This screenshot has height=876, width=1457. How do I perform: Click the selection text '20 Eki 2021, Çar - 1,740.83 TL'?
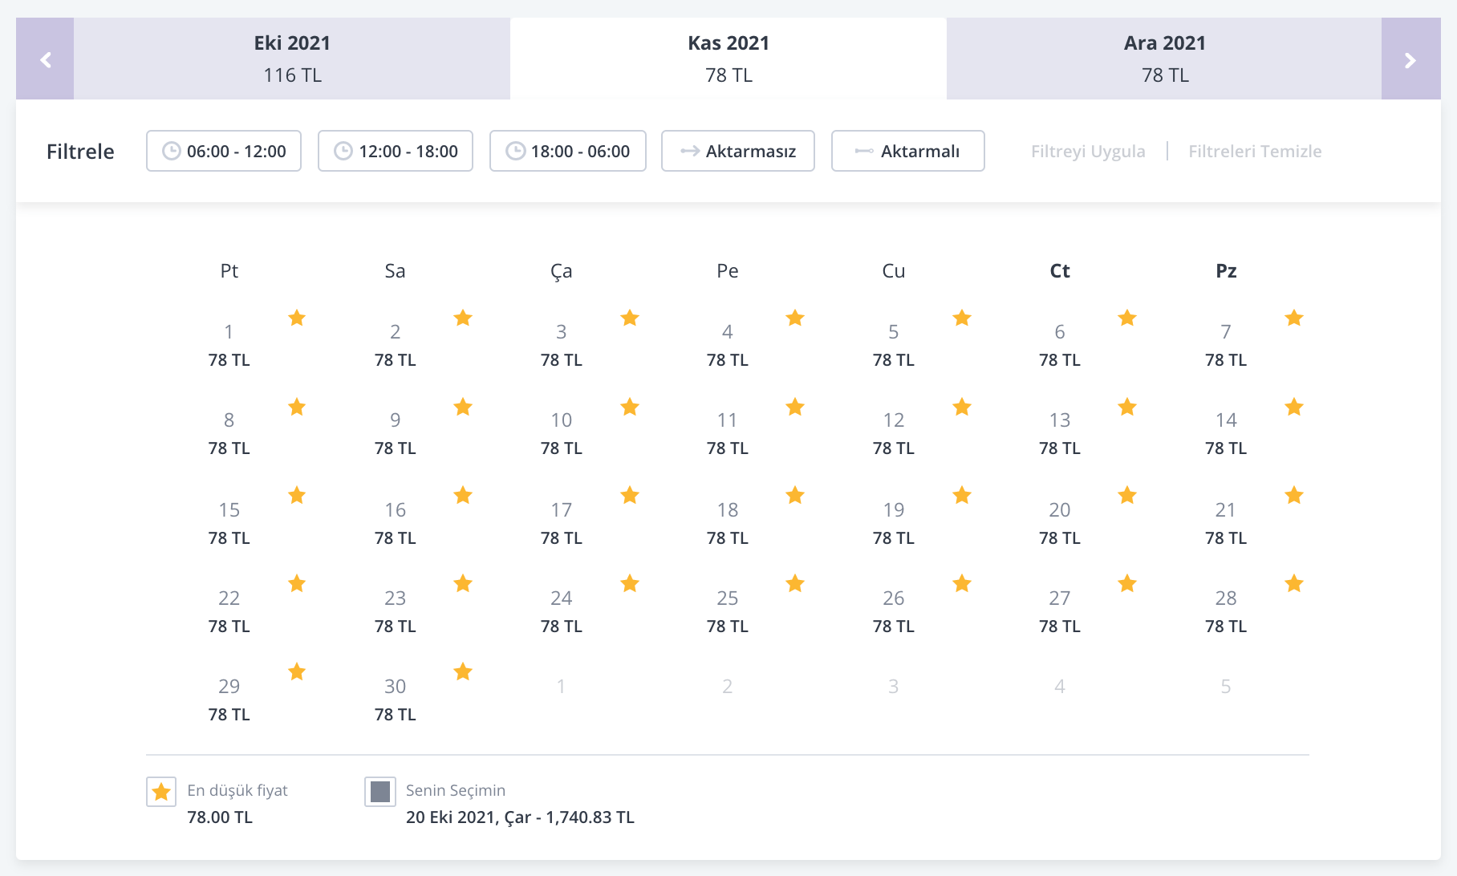coord(520,817)
